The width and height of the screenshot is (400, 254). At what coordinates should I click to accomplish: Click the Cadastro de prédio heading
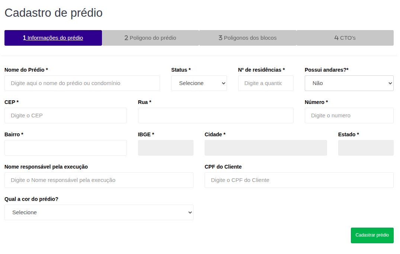tap(54, 13)
